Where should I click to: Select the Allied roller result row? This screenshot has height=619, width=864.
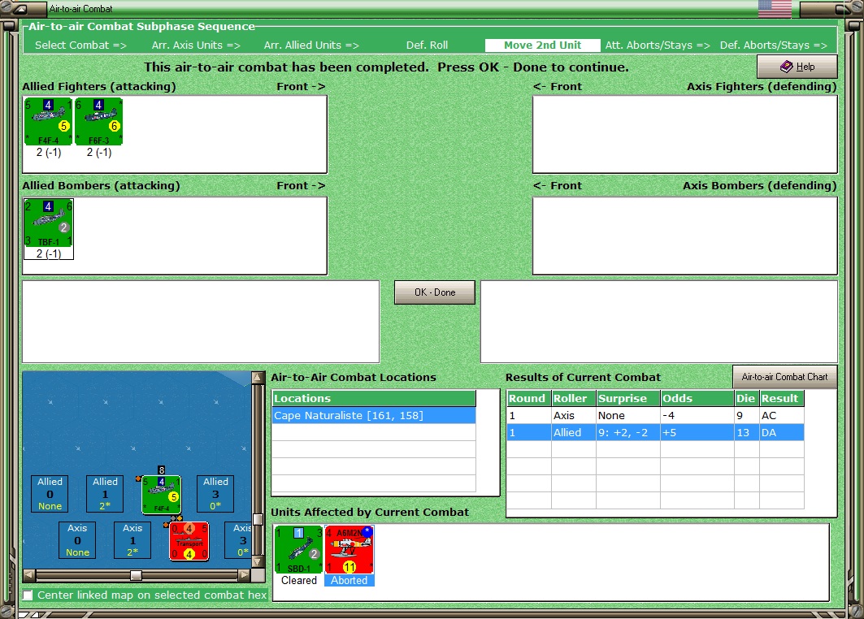click(x=655, y=432)
